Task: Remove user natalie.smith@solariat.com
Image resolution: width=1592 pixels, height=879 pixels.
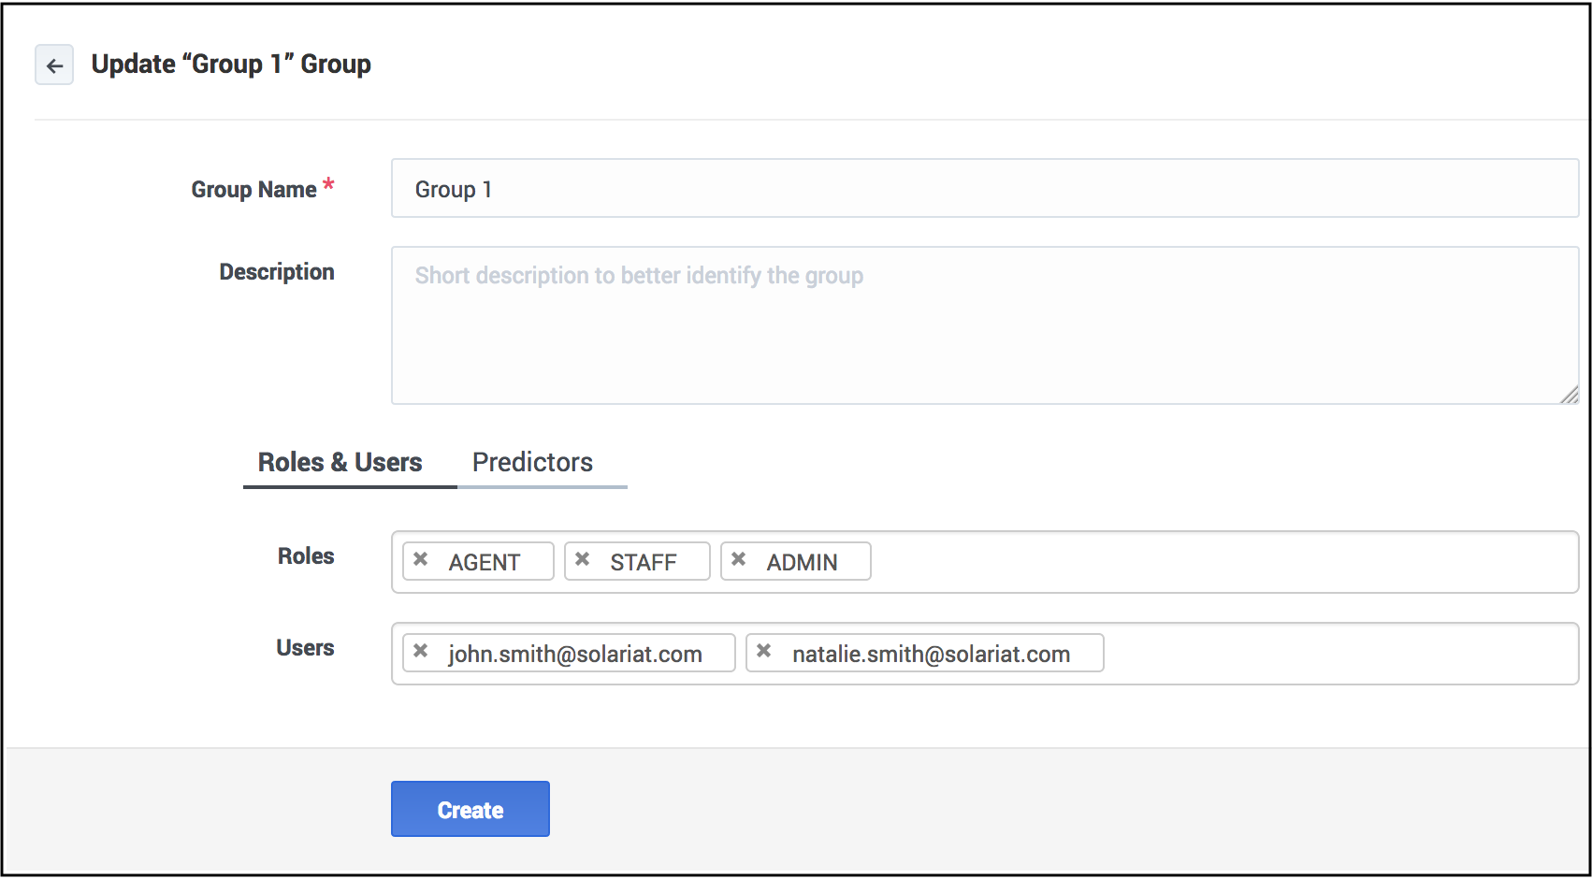Action: 763,651
